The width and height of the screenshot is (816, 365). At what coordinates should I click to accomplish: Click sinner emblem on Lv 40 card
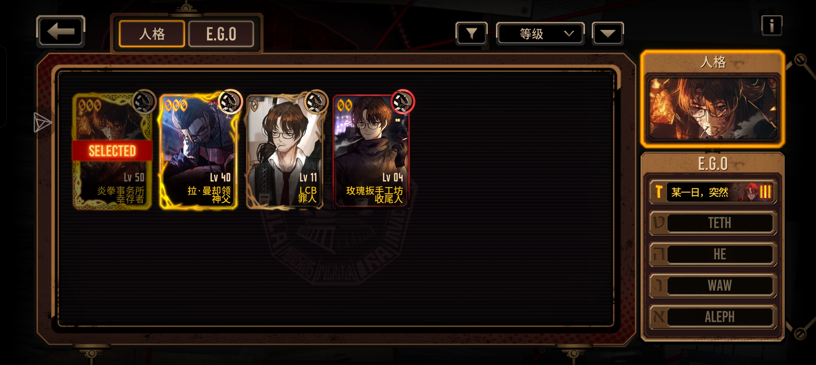point(230,101)
